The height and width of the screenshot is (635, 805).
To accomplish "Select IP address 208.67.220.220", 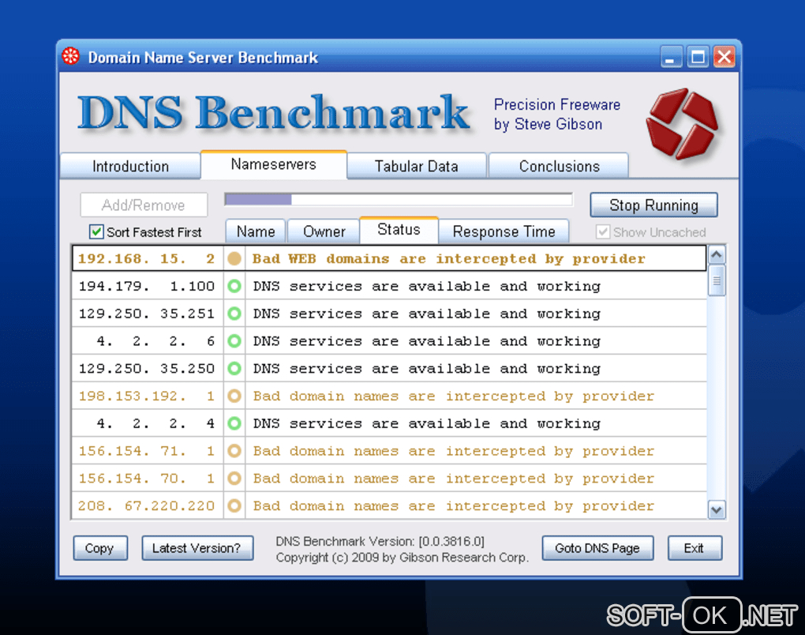I will (x=146, y=506).
